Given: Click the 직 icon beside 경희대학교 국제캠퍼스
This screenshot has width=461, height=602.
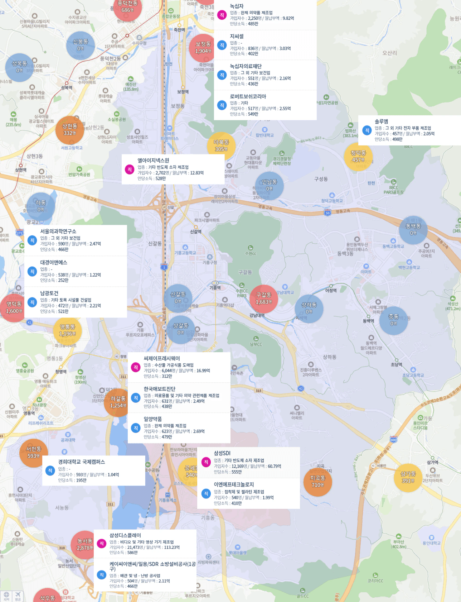Looking at the screenshot, I should click(50, 471).
